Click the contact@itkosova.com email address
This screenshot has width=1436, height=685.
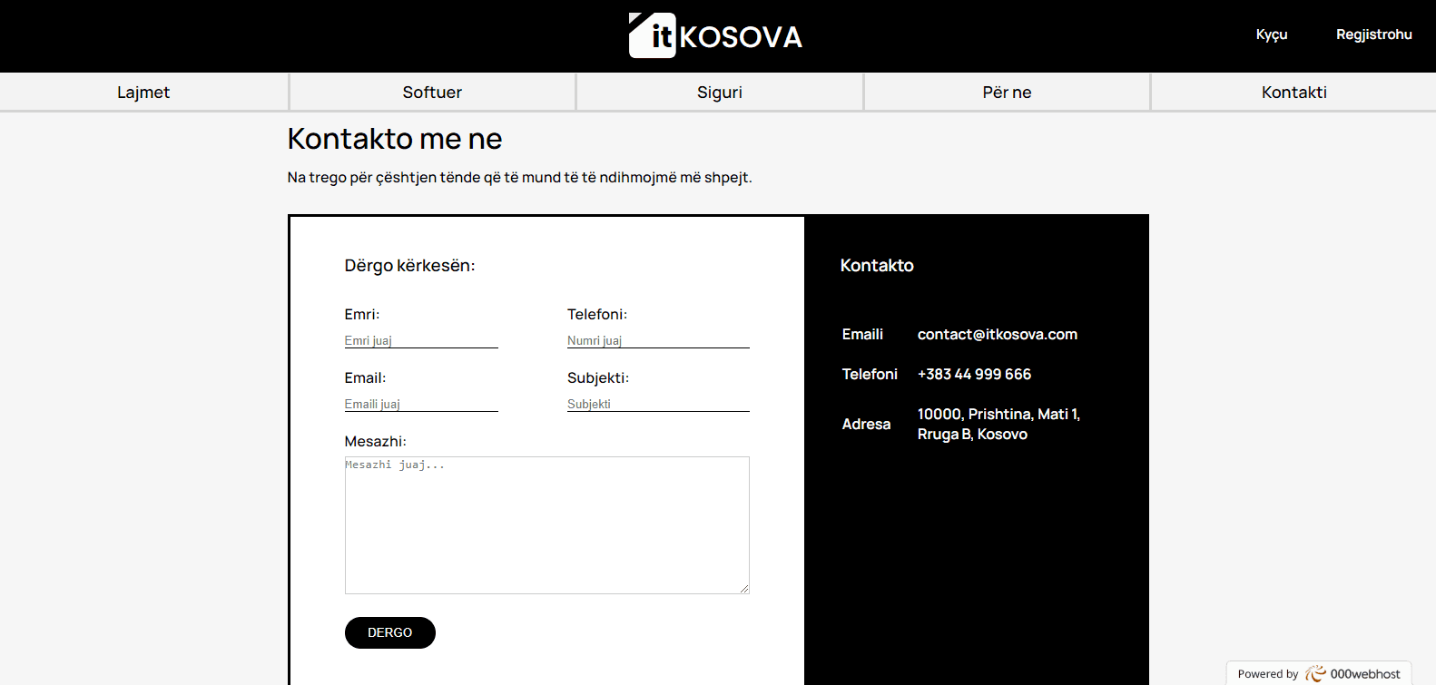(997, 334)
